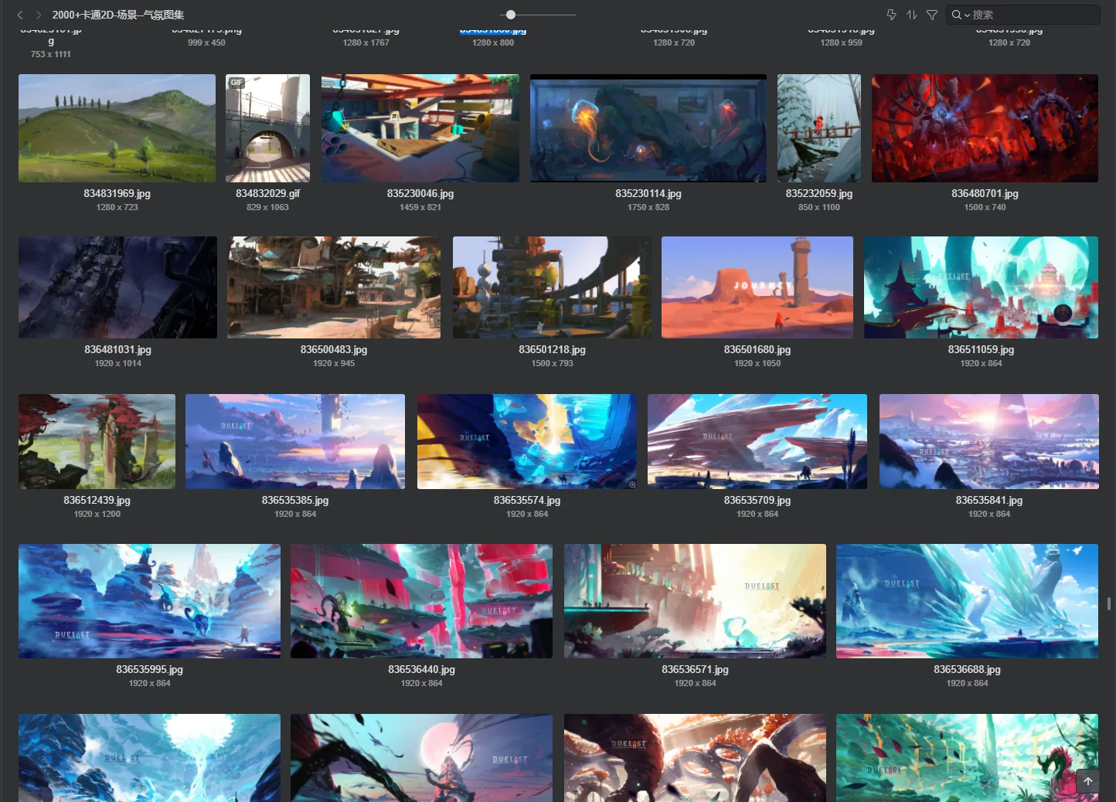Click the lightning quick-action icon

pos(891,15)
